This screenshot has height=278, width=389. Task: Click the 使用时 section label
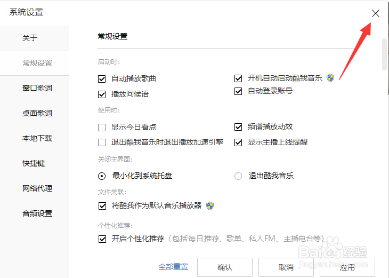tap(109, 110)
